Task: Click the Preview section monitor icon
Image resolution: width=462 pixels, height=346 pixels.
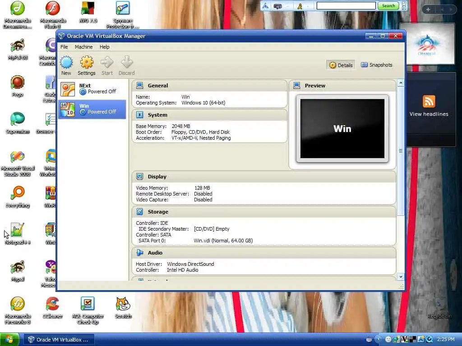Action: tap(297, 85)
